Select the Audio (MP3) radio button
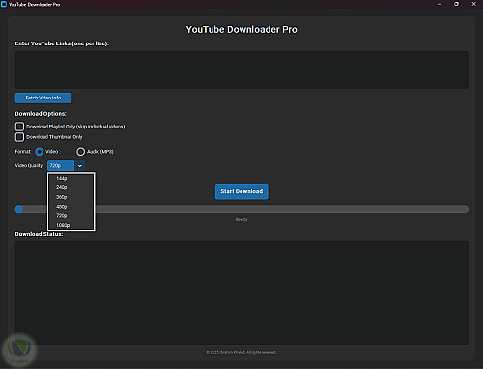 [x=80, y=152]
